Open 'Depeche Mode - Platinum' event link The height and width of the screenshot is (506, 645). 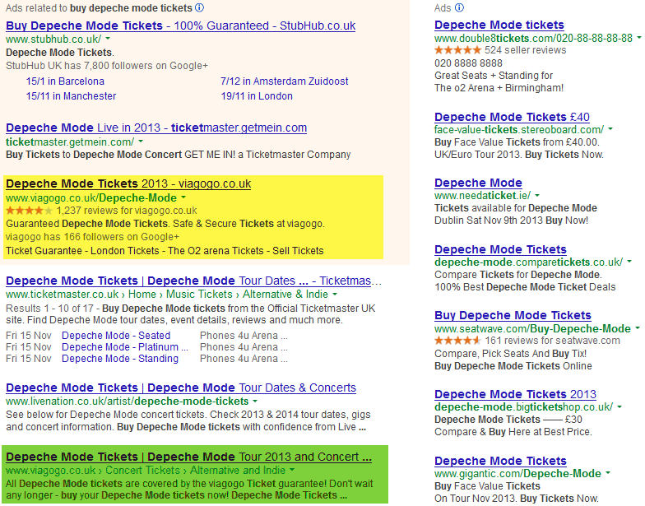(125, 347)
